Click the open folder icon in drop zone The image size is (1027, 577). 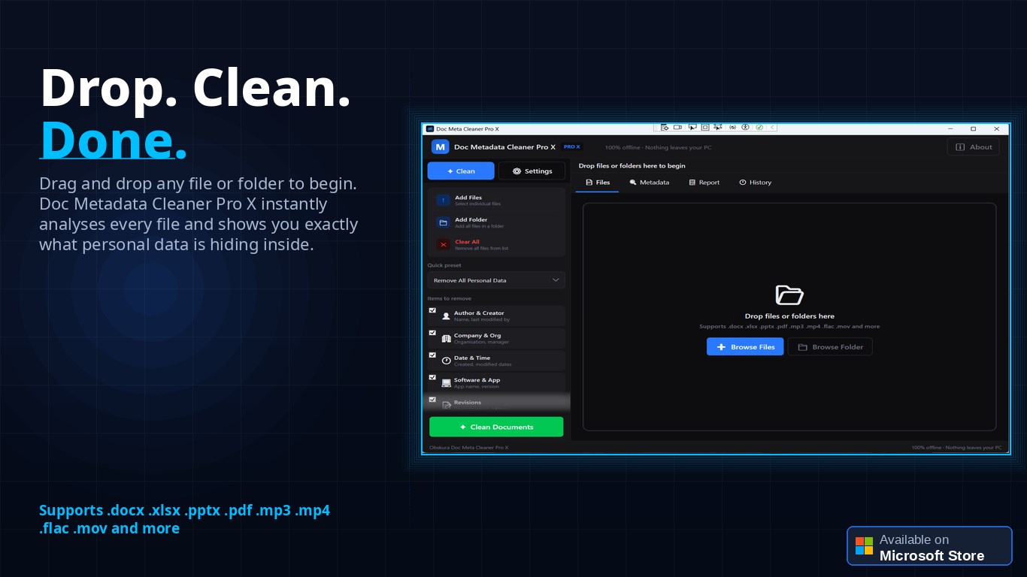click(x=789, y=295)
